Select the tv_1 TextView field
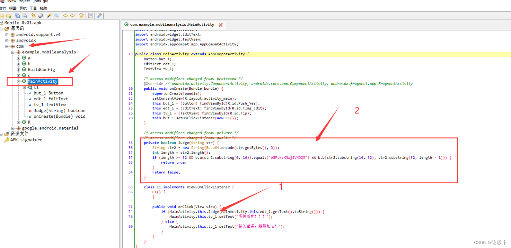 tap(50, 105)
